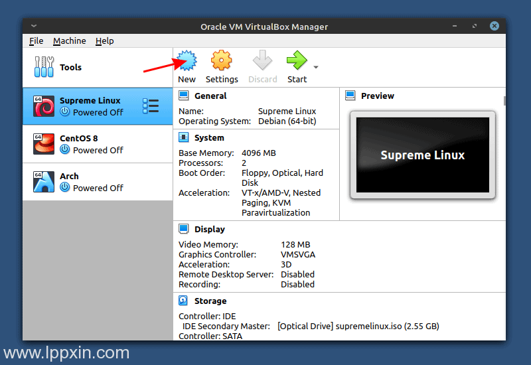Select the Tools label in the sidebar
The image size is (531, 365).
click(x=71, y=67)
